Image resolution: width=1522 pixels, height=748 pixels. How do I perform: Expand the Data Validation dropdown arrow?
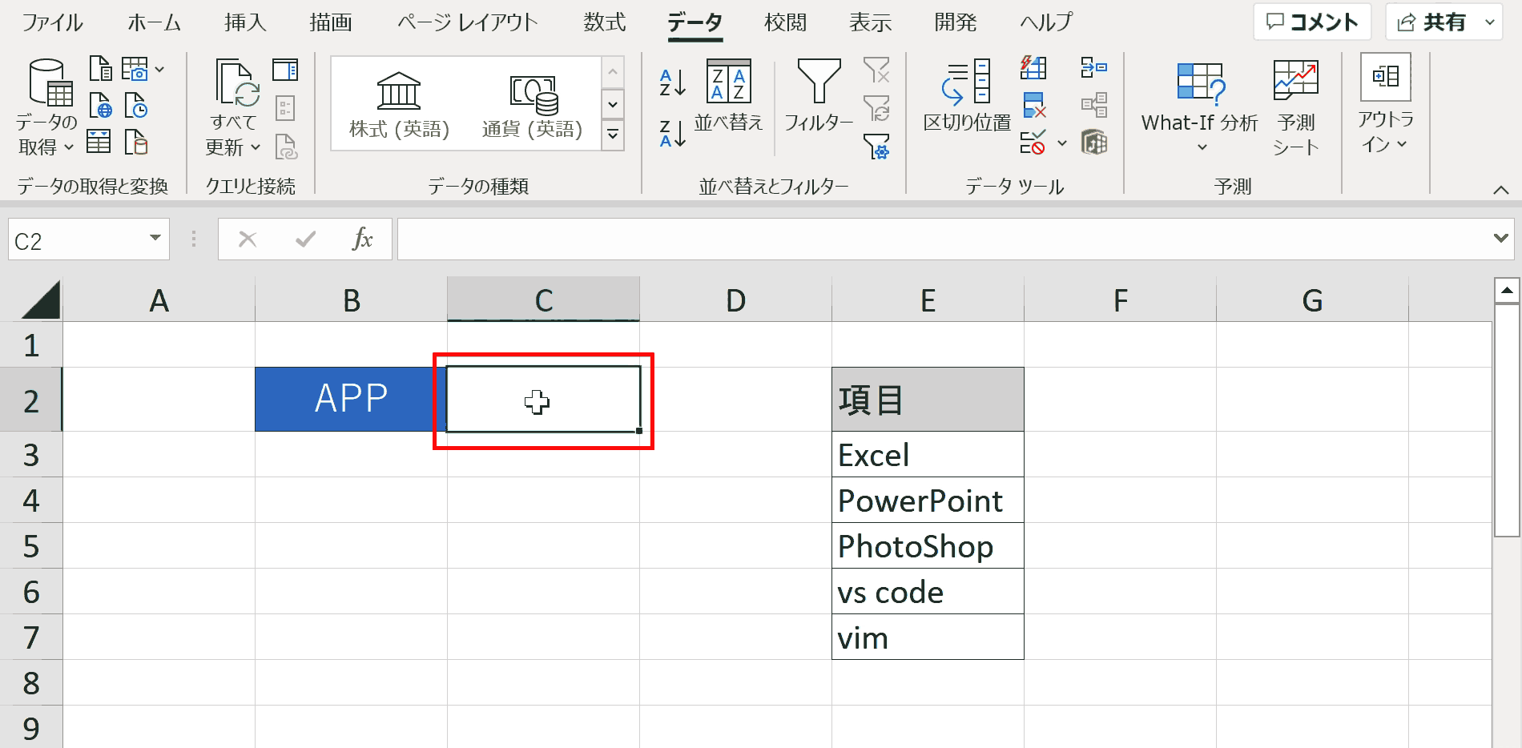1062,143
